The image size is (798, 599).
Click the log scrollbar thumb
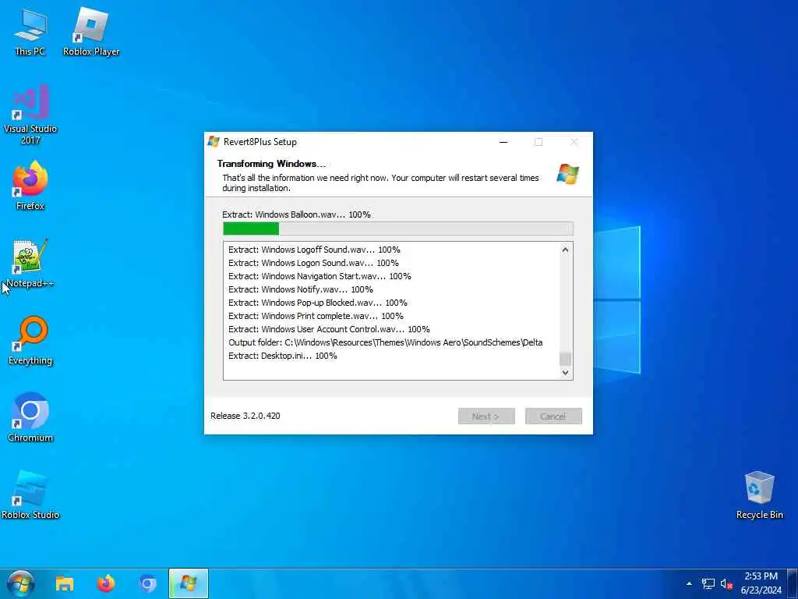click(x=565, y=359)
